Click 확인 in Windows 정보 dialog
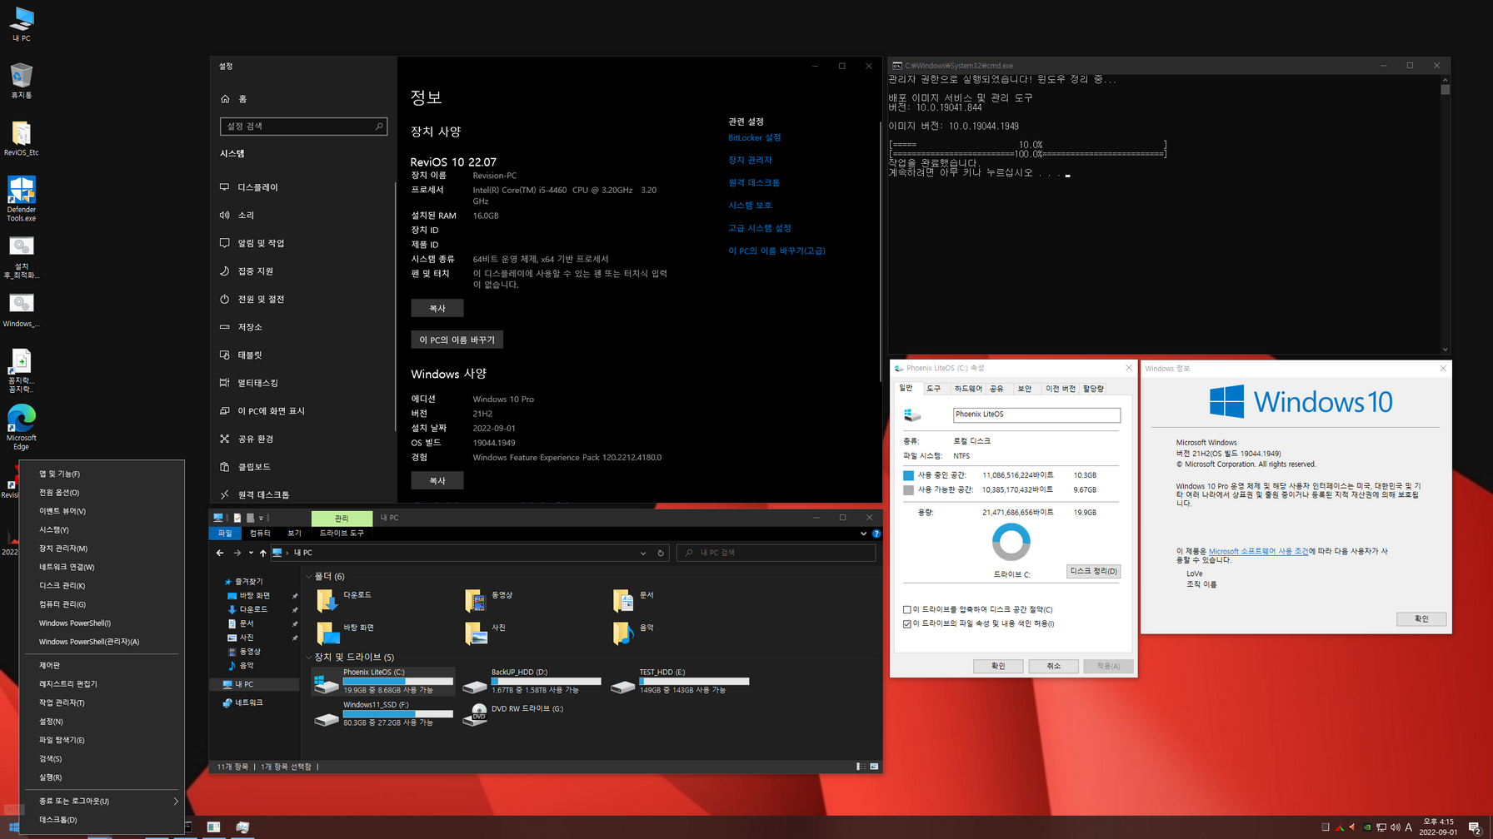The height and width of the screenshot is (839, 1493). [x=1421, y=619]
